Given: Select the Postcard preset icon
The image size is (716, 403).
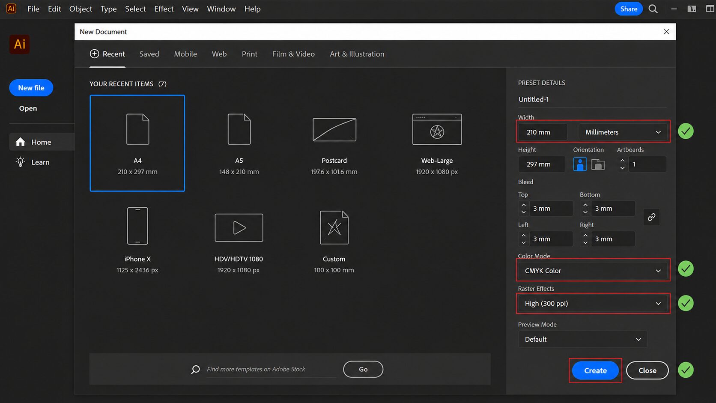Looking at the screenshot, I should tap(334, 129).
